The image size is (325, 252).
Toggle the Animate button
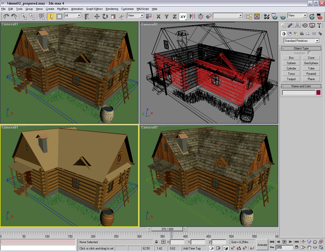click(262, 245)
